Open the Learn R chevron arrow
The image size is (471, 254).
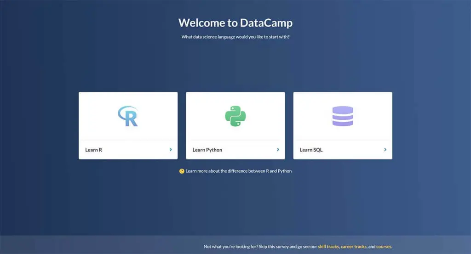pos(171,150)
